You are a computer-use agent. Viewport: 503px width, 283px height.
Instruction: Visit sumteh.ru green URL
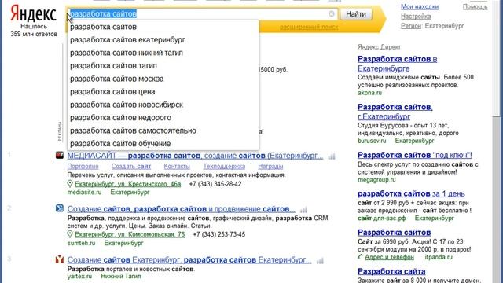pyautogui.click(x=81, y=243)
